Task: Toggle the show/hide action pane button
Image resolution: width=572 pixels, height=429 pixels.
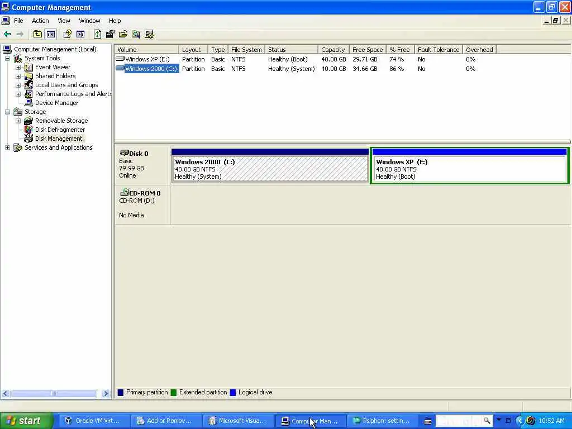Action: [80, 34]
